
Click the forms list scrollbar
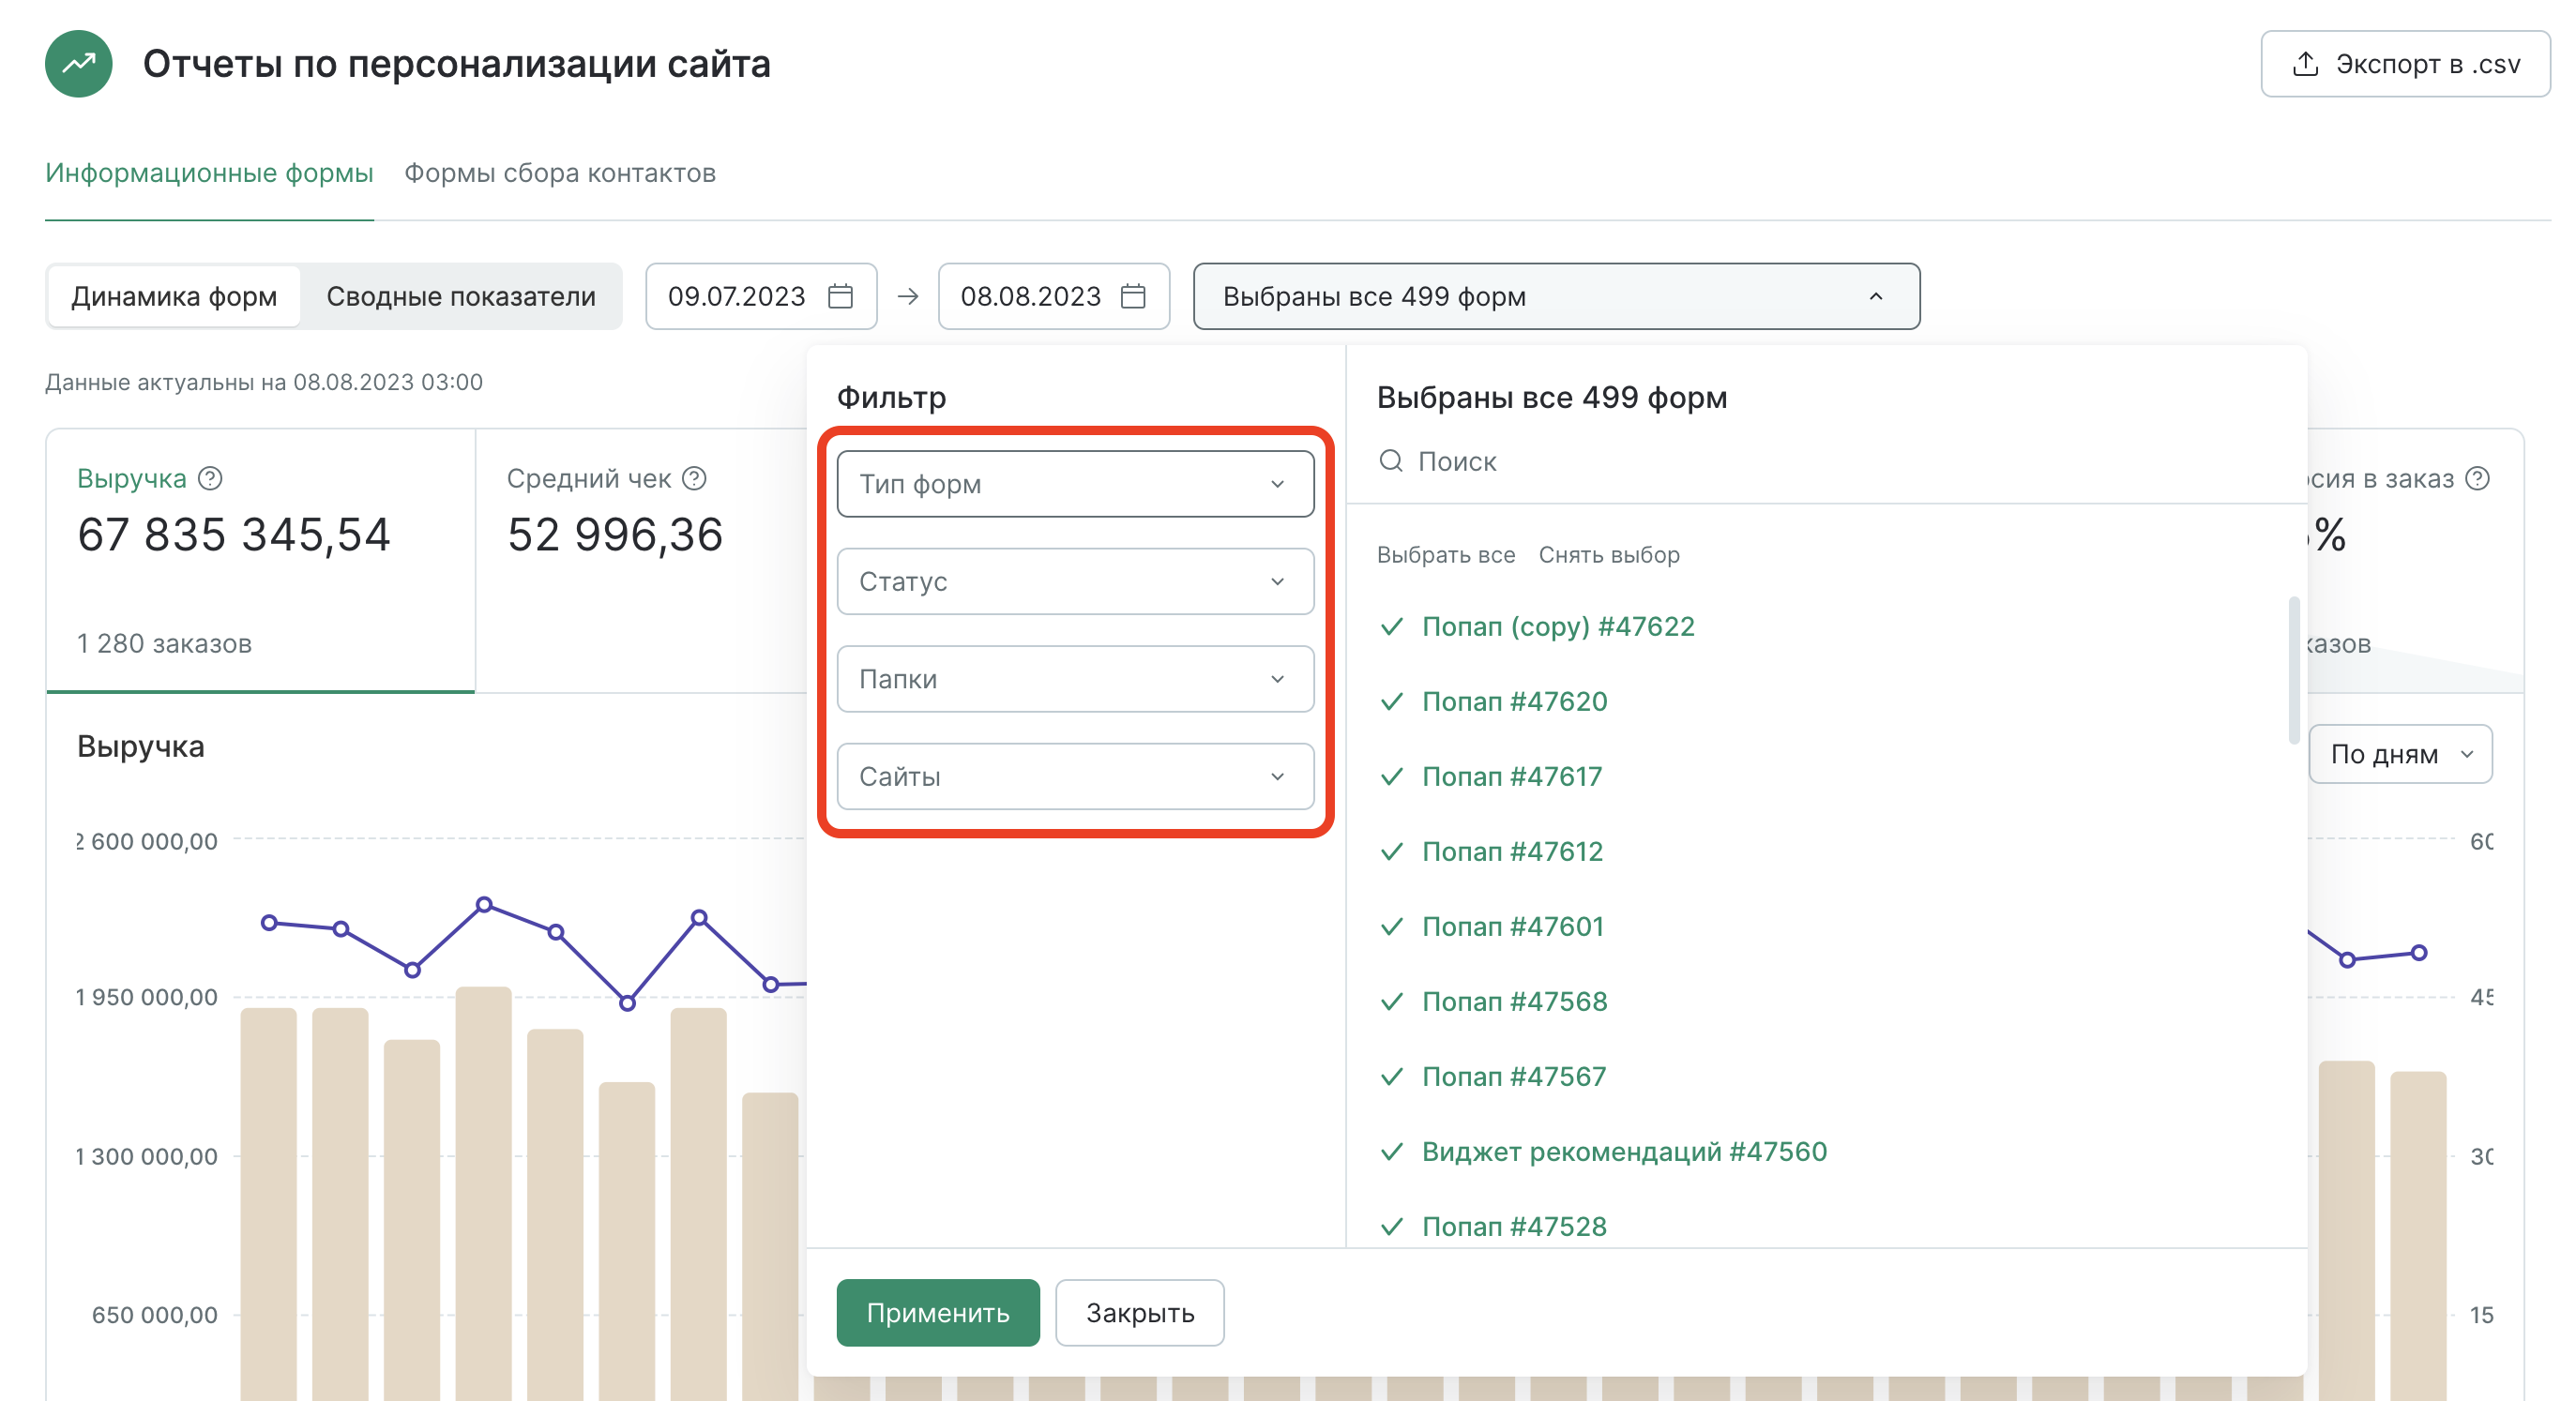2294,671
